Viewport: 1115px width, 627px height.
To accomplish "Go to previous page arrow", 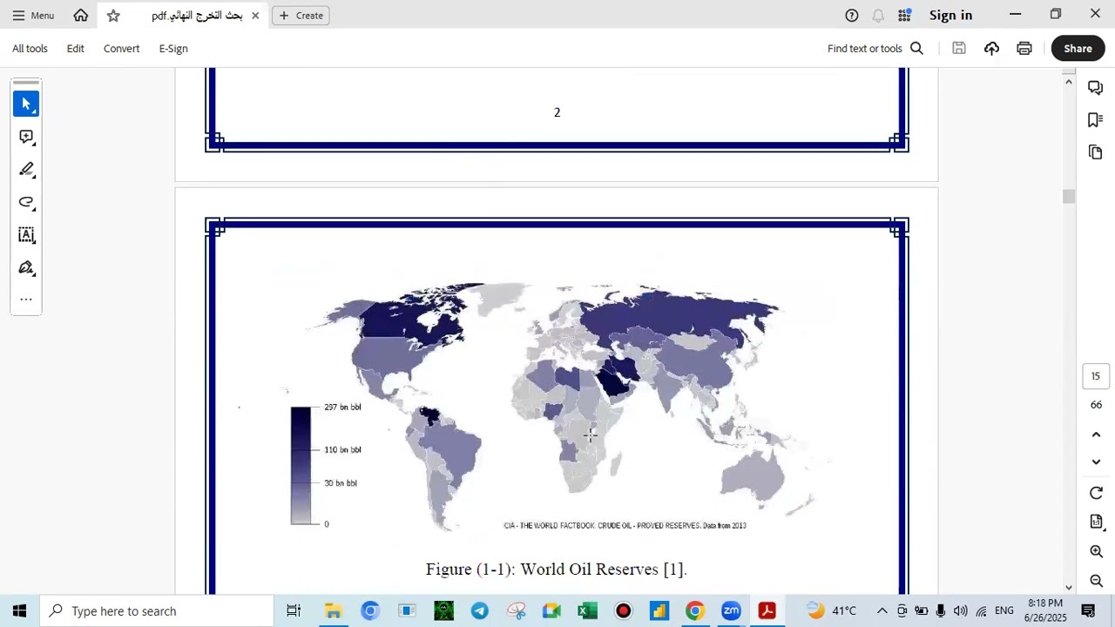I will (x=1096, y=435).
